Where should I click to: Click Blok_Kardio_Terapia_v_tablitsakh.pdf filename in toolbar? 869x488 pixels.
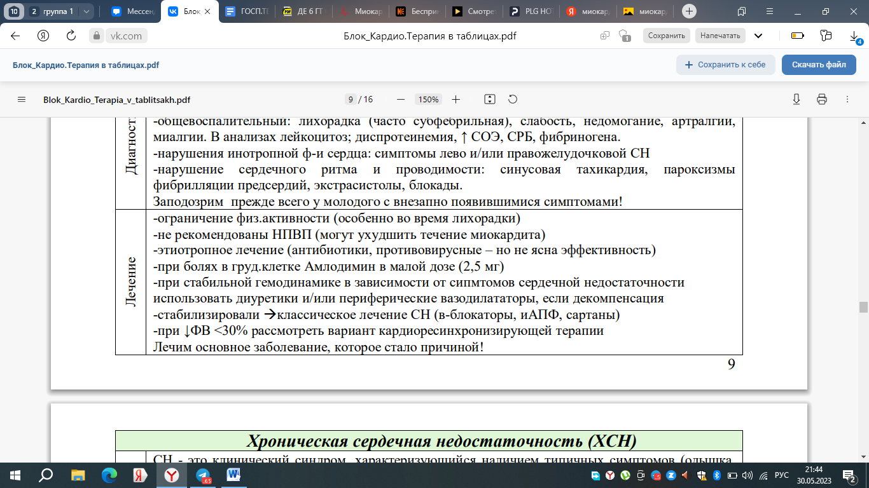(x=116, y=100)
